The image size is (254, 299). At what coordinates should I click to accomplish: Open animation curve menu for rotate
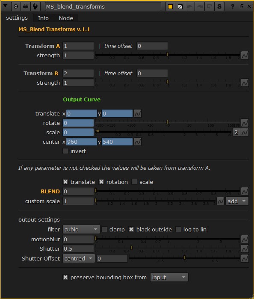point(245,123)
